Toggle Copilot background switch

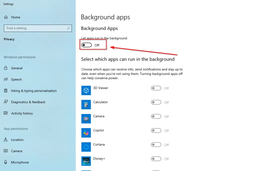click(x=156, y=131)
